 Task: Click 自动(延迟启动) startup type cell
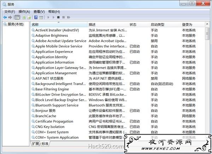162,84
